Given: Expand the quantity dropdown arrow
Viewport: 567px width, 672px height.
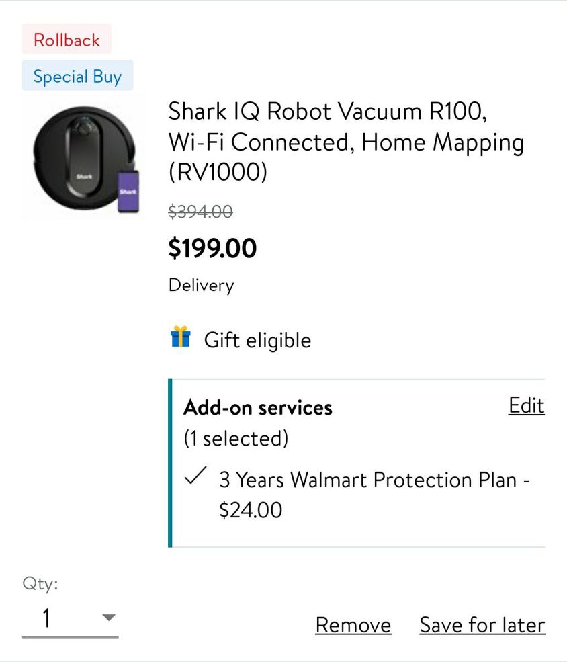Looking at the screenshot, I should tap(109, 618).
